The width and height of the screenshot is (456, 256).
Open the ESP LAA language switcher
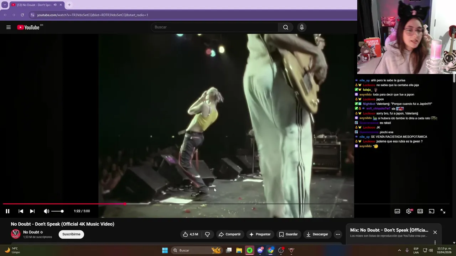coord(416,250)
